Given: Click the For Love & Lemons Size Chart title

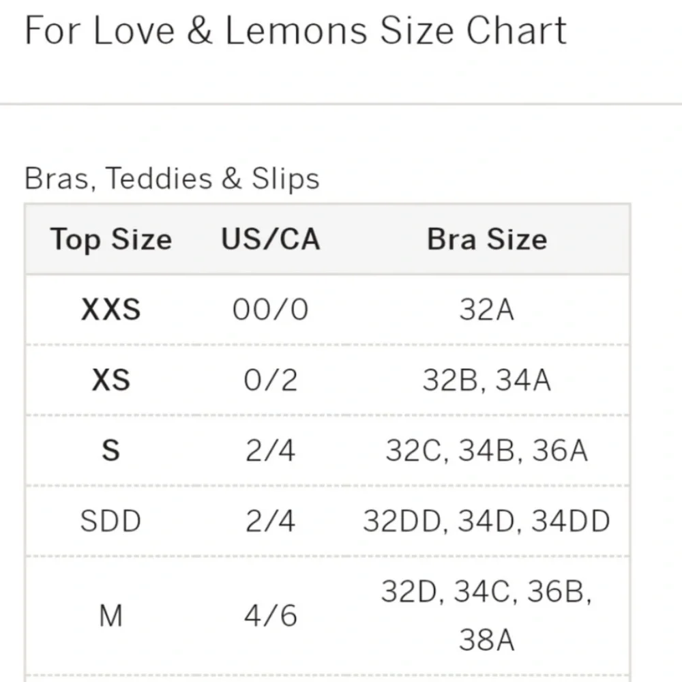Looking at the screenshot, I should pos(296,31).
